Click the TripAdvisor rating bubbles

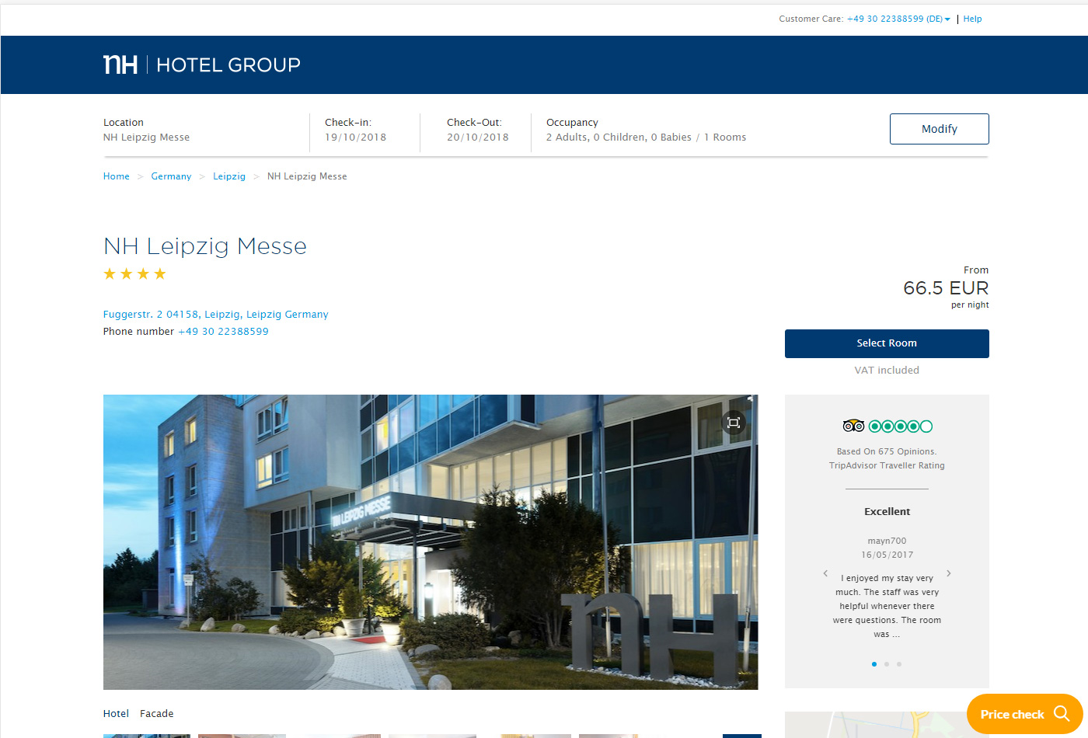901,426
